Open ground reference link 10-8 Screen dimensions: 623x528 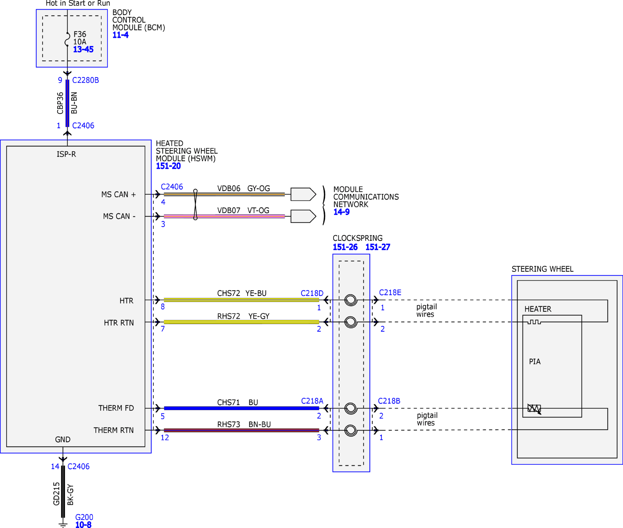[83, 525]
